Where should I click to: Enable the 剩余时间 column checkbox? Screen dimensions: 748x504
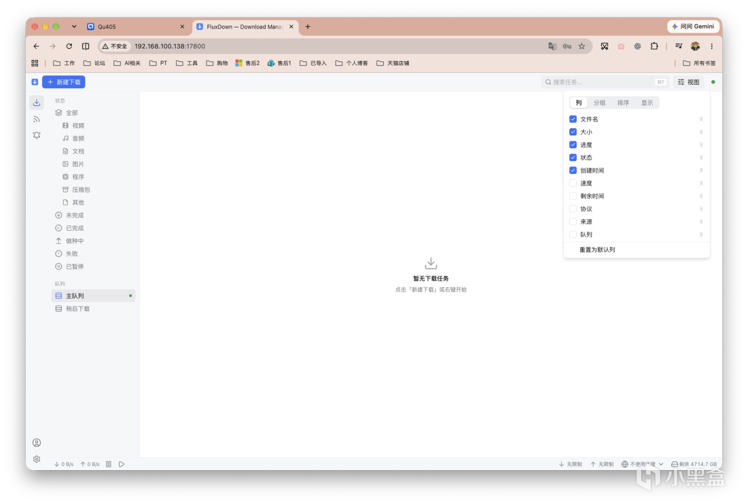pyautogui.click(x=573, y=196)
